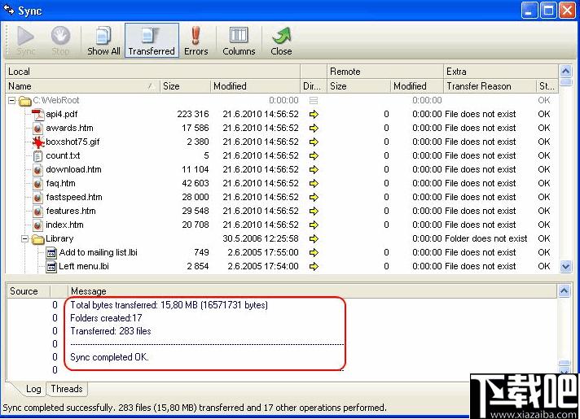Click the Size column header under Local

point(183,86)
